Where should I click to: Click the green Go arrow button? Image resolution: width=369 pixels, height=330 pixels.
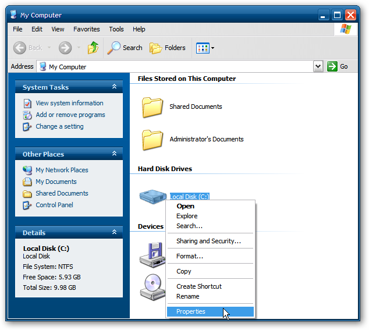tap(332, 66)
